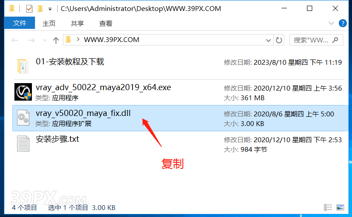
Task: Select the vray_v50020_maya_fix.dll gear icon
Action: pyautogui.click(x=23, y=118)
